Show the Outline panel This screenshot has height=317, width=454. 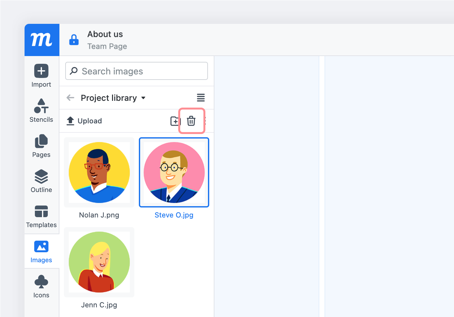41,181
